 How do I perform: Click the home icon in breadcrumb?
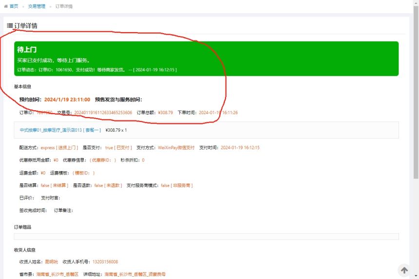[6, 6]
